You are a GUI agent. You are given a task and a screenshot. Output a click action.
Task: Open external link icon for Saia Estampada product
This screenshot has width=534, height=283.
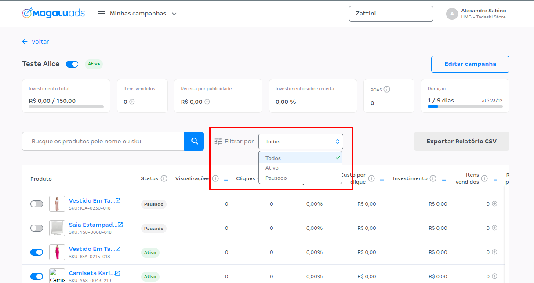pos(120,225)
